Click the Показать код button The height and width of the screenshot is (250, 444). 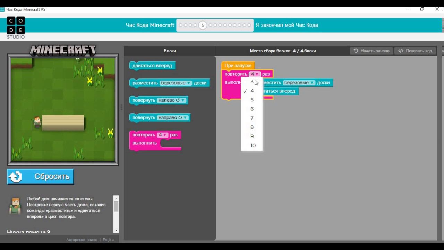click(x=415, y=51)
